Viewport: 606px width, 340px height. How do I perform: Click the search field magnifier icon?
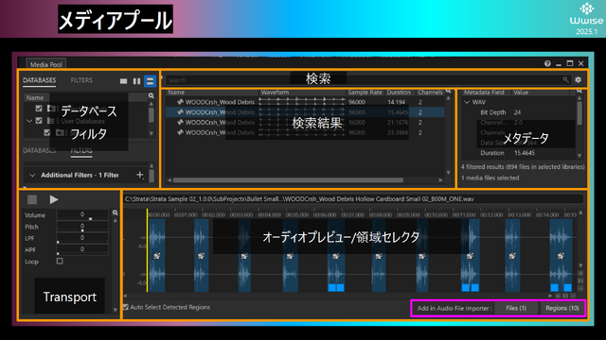click(565, 79)
